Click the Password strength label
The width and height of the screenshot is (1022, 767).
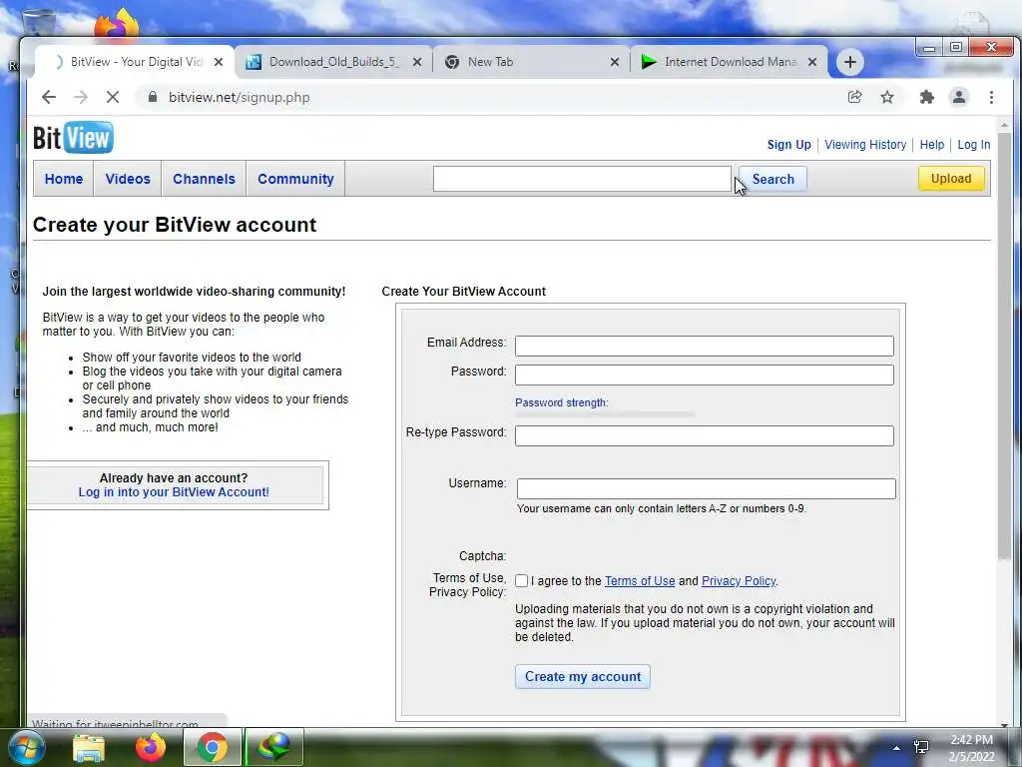(x=561, y=403)
